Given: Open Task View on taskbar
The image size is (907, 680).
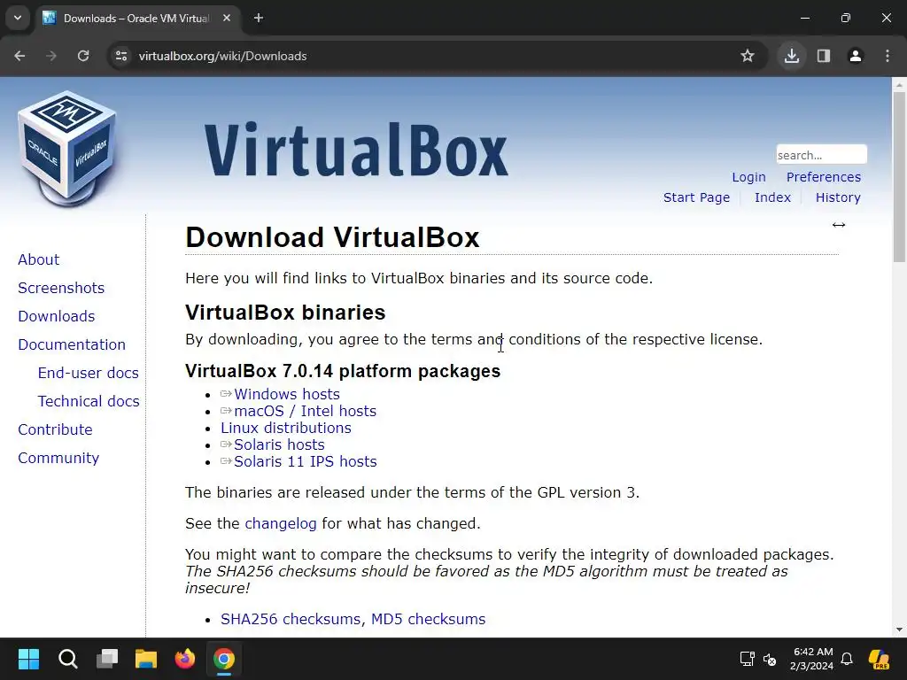Looking at the screenshot, I should [107, 659].
